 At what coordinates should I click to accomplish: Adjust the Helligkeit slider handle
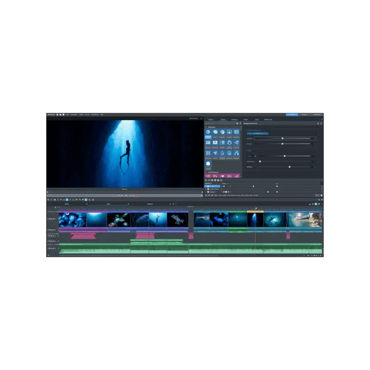[x=283, y=138]
